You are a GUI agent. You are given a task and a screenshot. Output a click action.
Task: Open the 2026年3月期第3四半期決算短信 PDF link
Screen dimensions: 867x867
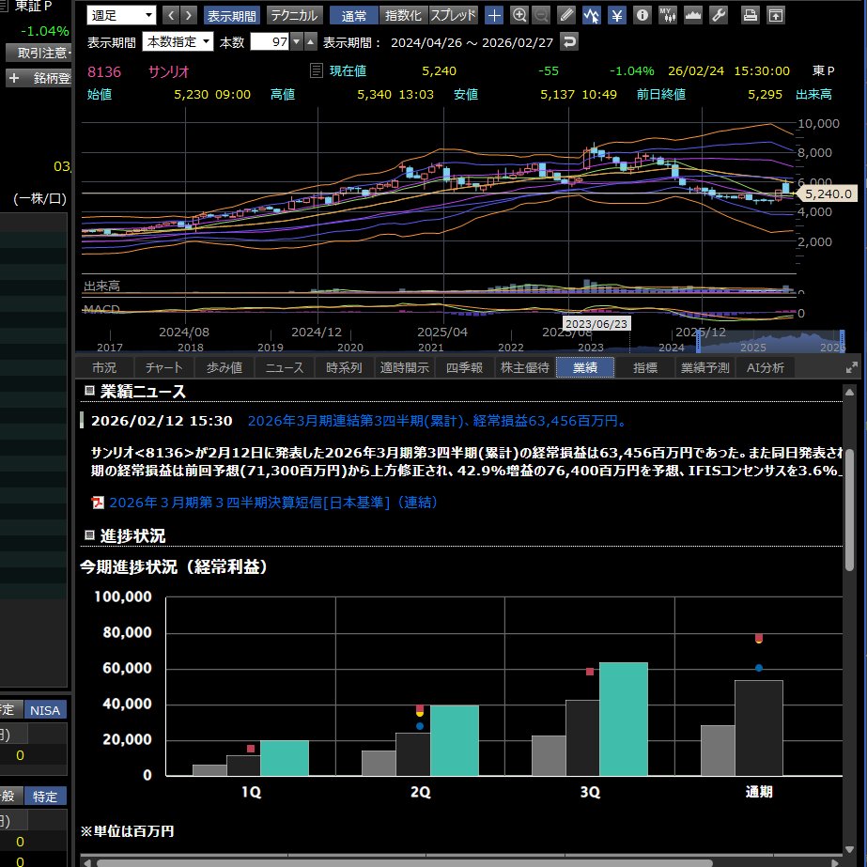click(x=273, y=502)
